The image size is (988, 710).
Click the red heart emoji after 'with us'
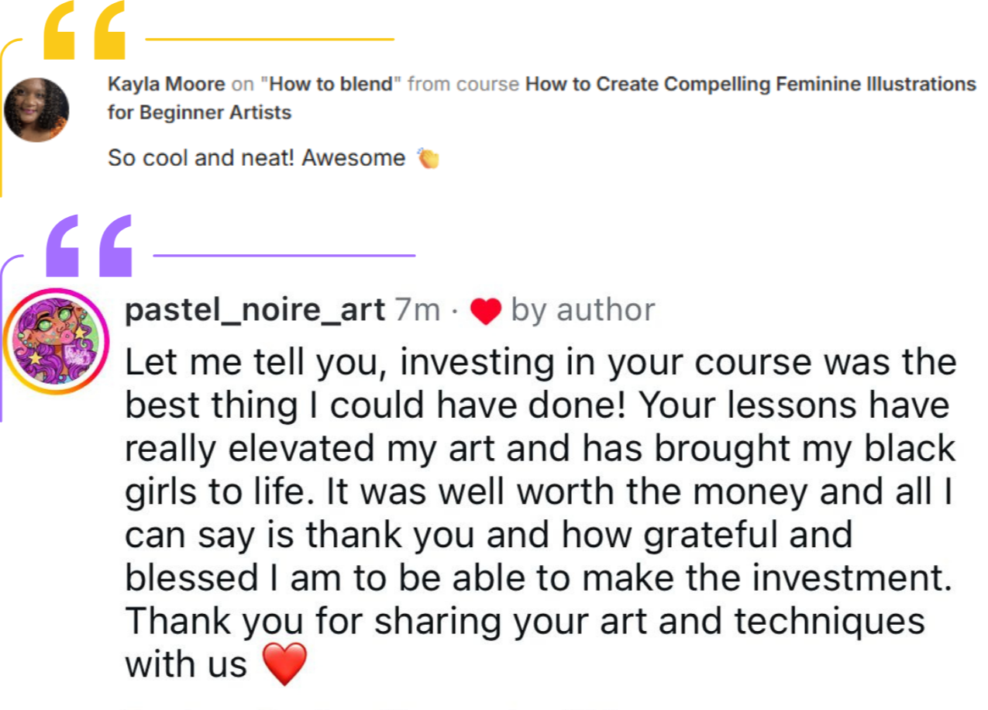(x=284, y=665)
